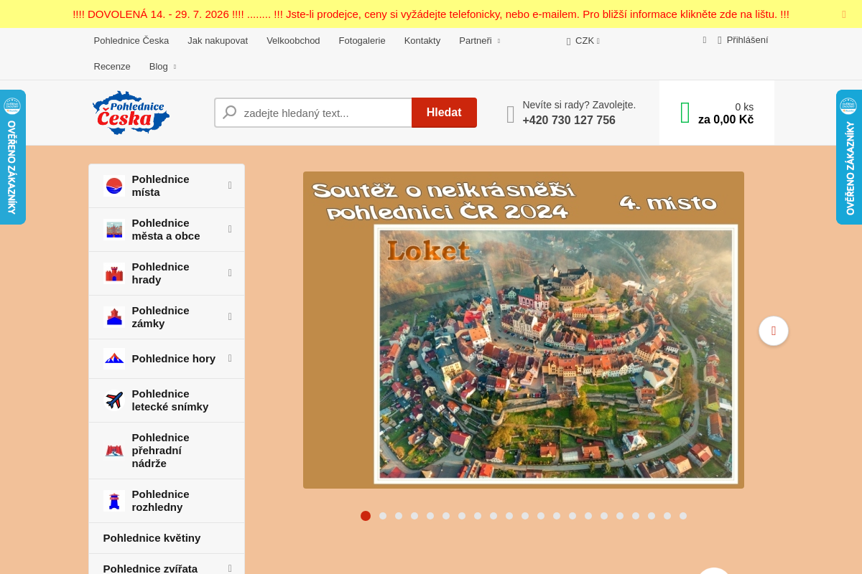Select the second slider dot
The image size is (862, 574).
[x=383, y=516]
